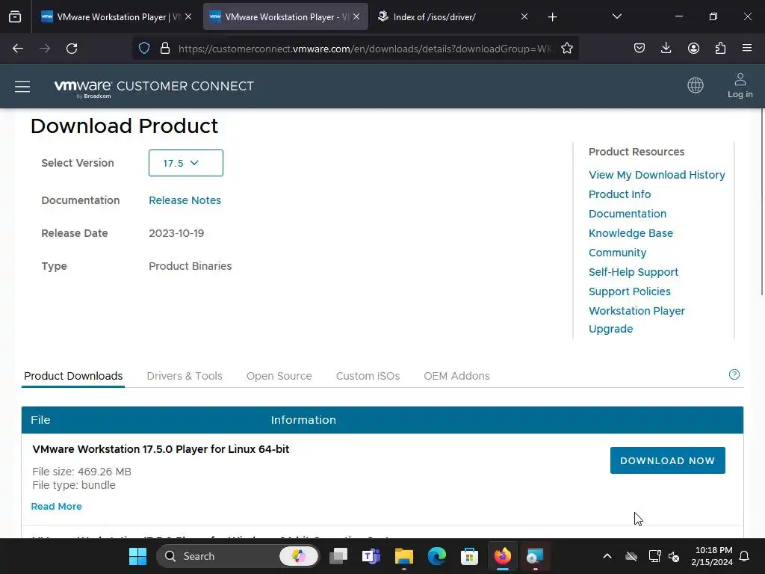The image size is (765, 574).
Task: Open the notifications bell
Action: [745, 556]
